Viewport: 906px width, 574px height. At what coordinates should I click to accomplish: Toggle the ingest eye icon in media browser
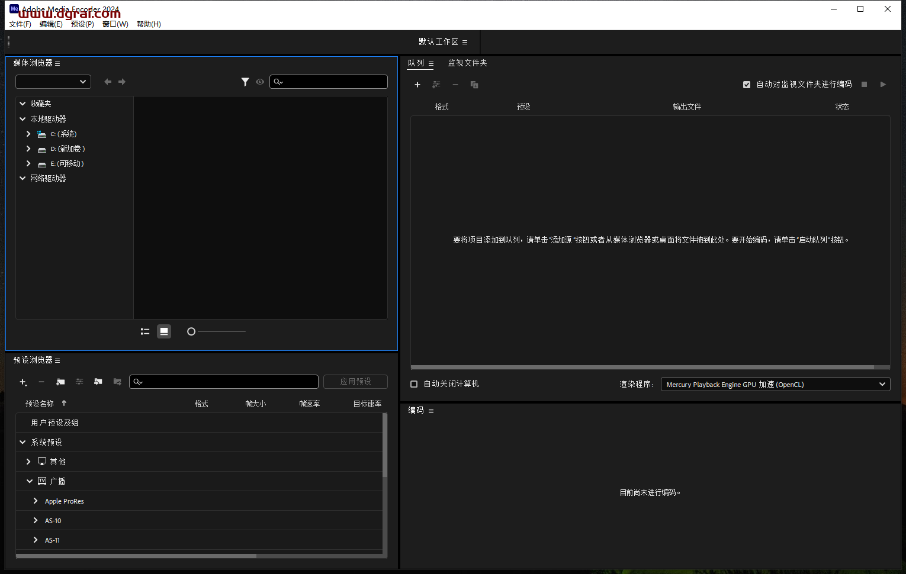pyautogui.click(x=260, y=82)
